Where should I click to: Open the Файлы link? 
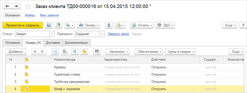pos(30,15)
